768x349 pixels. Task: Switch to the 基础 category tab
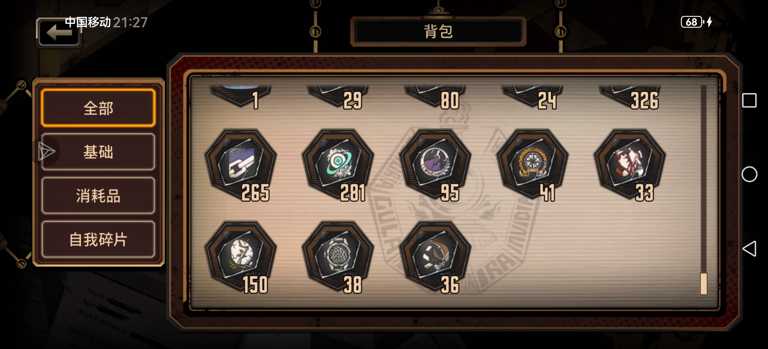98,152
